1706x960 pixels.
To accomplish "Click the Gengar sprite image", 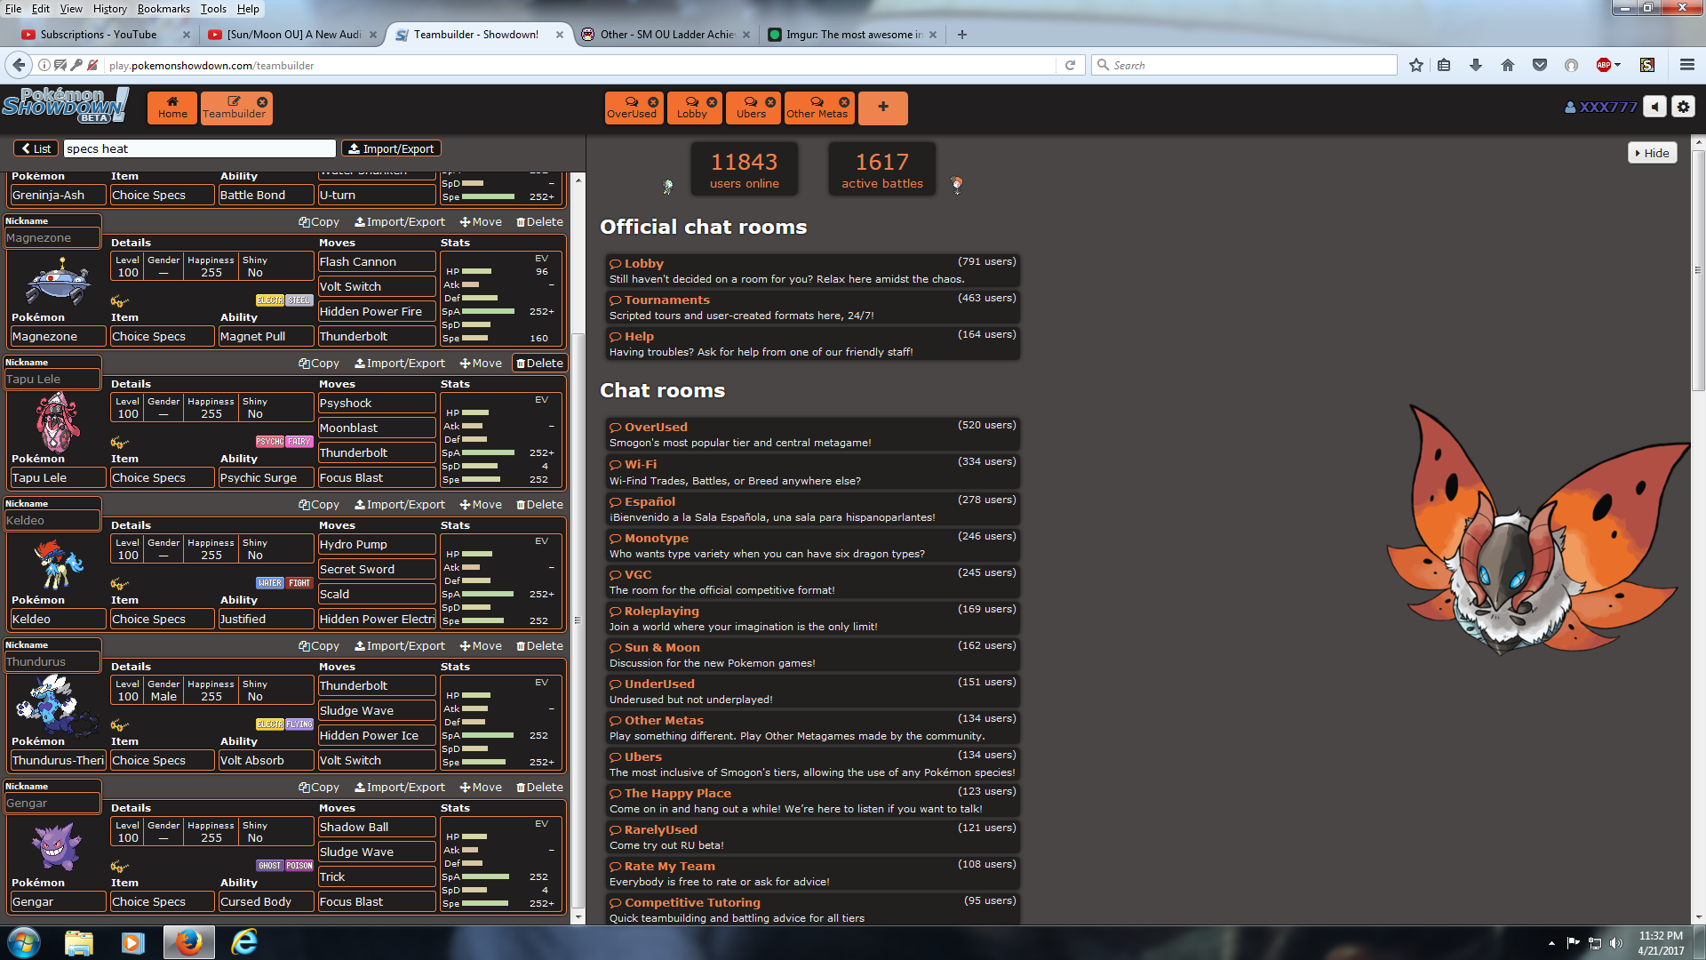I will (56, 846).
